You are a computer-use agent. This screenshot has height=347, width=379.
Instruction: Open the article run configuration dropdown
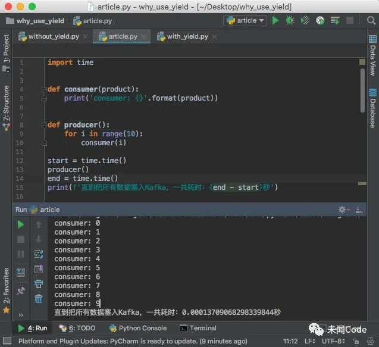[245, 21]
